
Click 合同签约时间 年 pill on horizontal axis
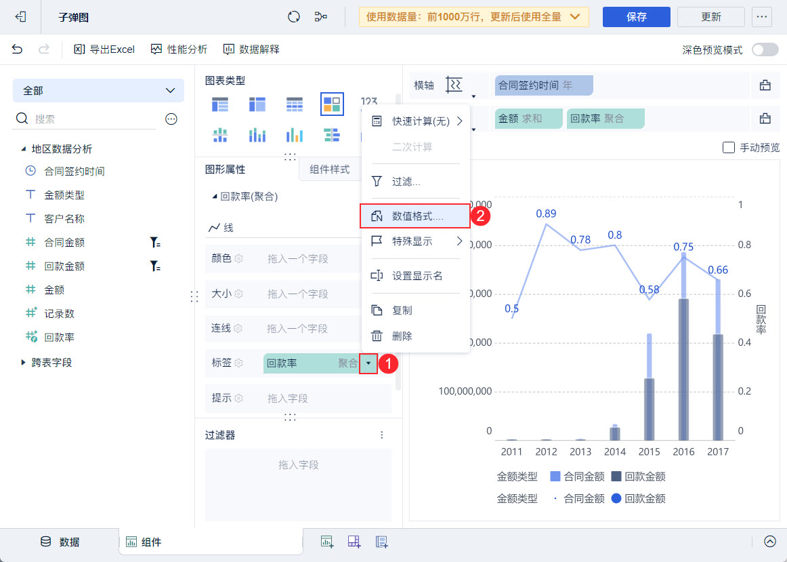[x=544, y=85]
